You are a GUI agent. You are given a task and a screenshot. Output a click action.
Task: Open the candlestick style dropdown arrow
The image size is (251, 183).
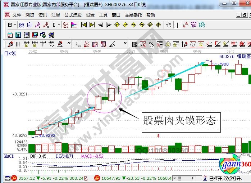[59, 25]
